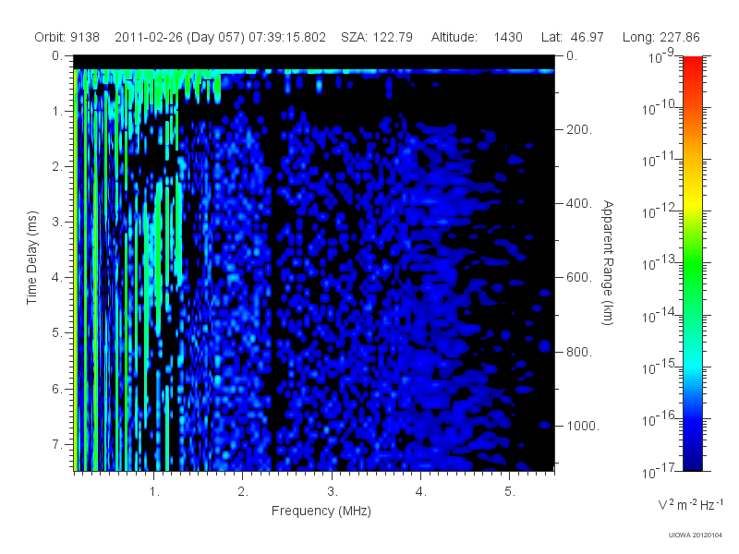Click the '200.' apparent range tick label
Image resolution: width=739 pixels, height=554 pixels.
[579, 129]
